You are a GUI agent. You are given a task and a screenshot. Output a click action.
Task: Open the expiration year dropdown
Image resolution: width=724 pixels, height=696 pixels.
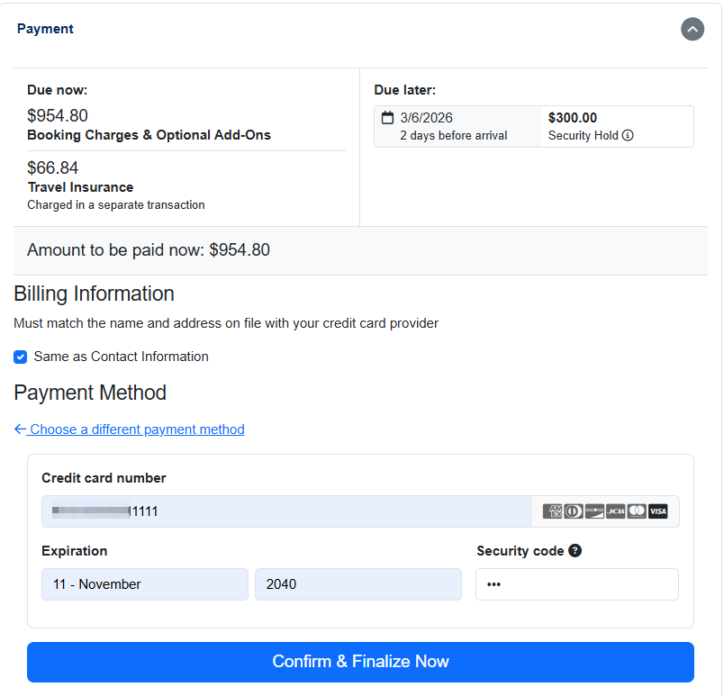point(357,584)
